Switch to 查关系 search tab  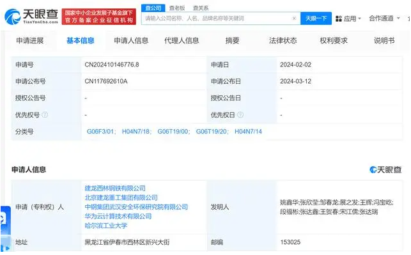pos(201,8)
